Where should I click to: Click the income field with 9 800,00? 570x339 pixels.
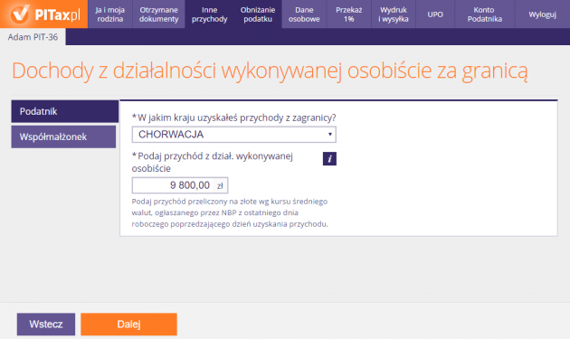coord(180,185)
